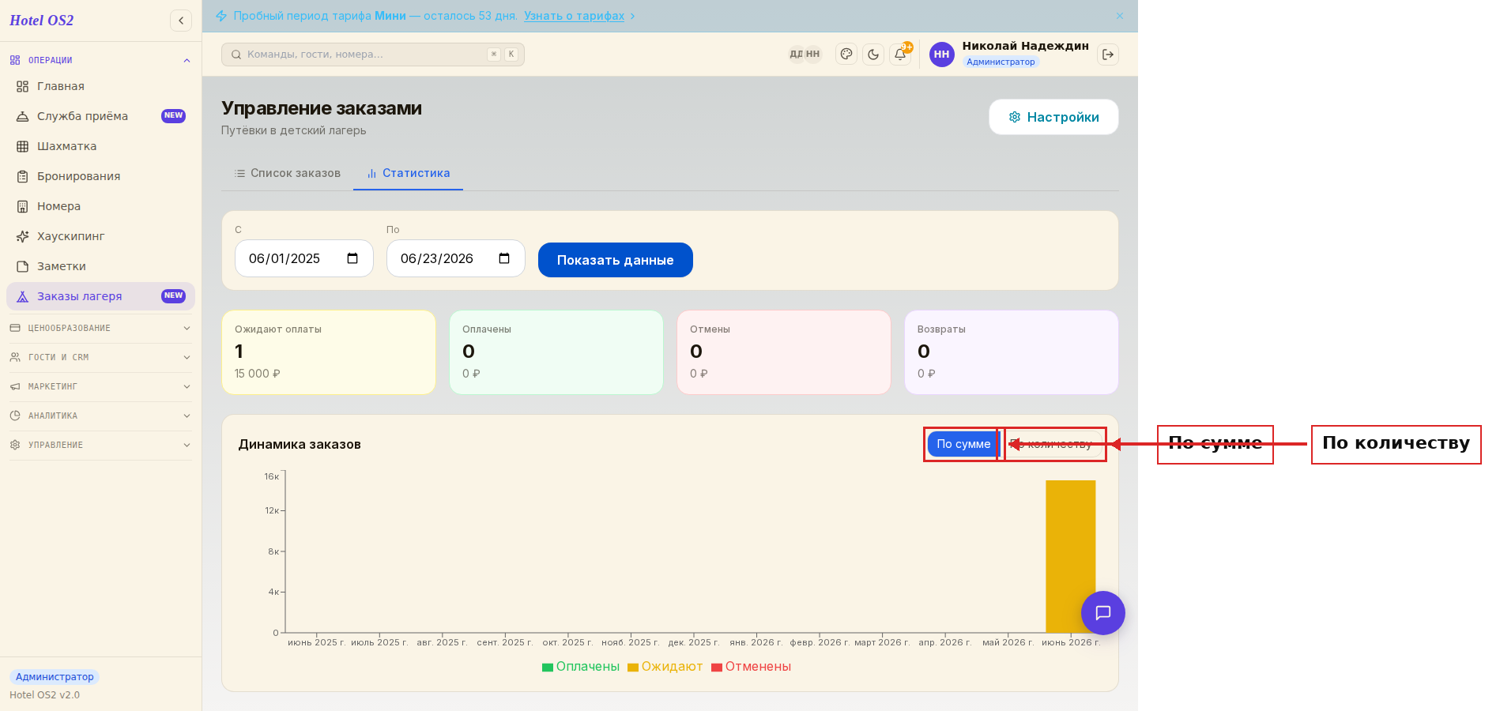1500x711 pixels.
Task: Click the Показать данные button
Action: point(616,260)
